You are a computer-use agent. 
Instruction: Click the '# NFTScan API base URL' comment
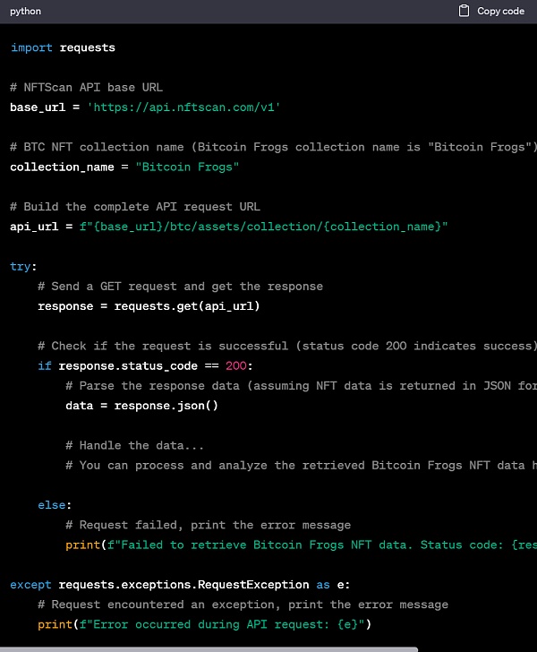(86, 88)
